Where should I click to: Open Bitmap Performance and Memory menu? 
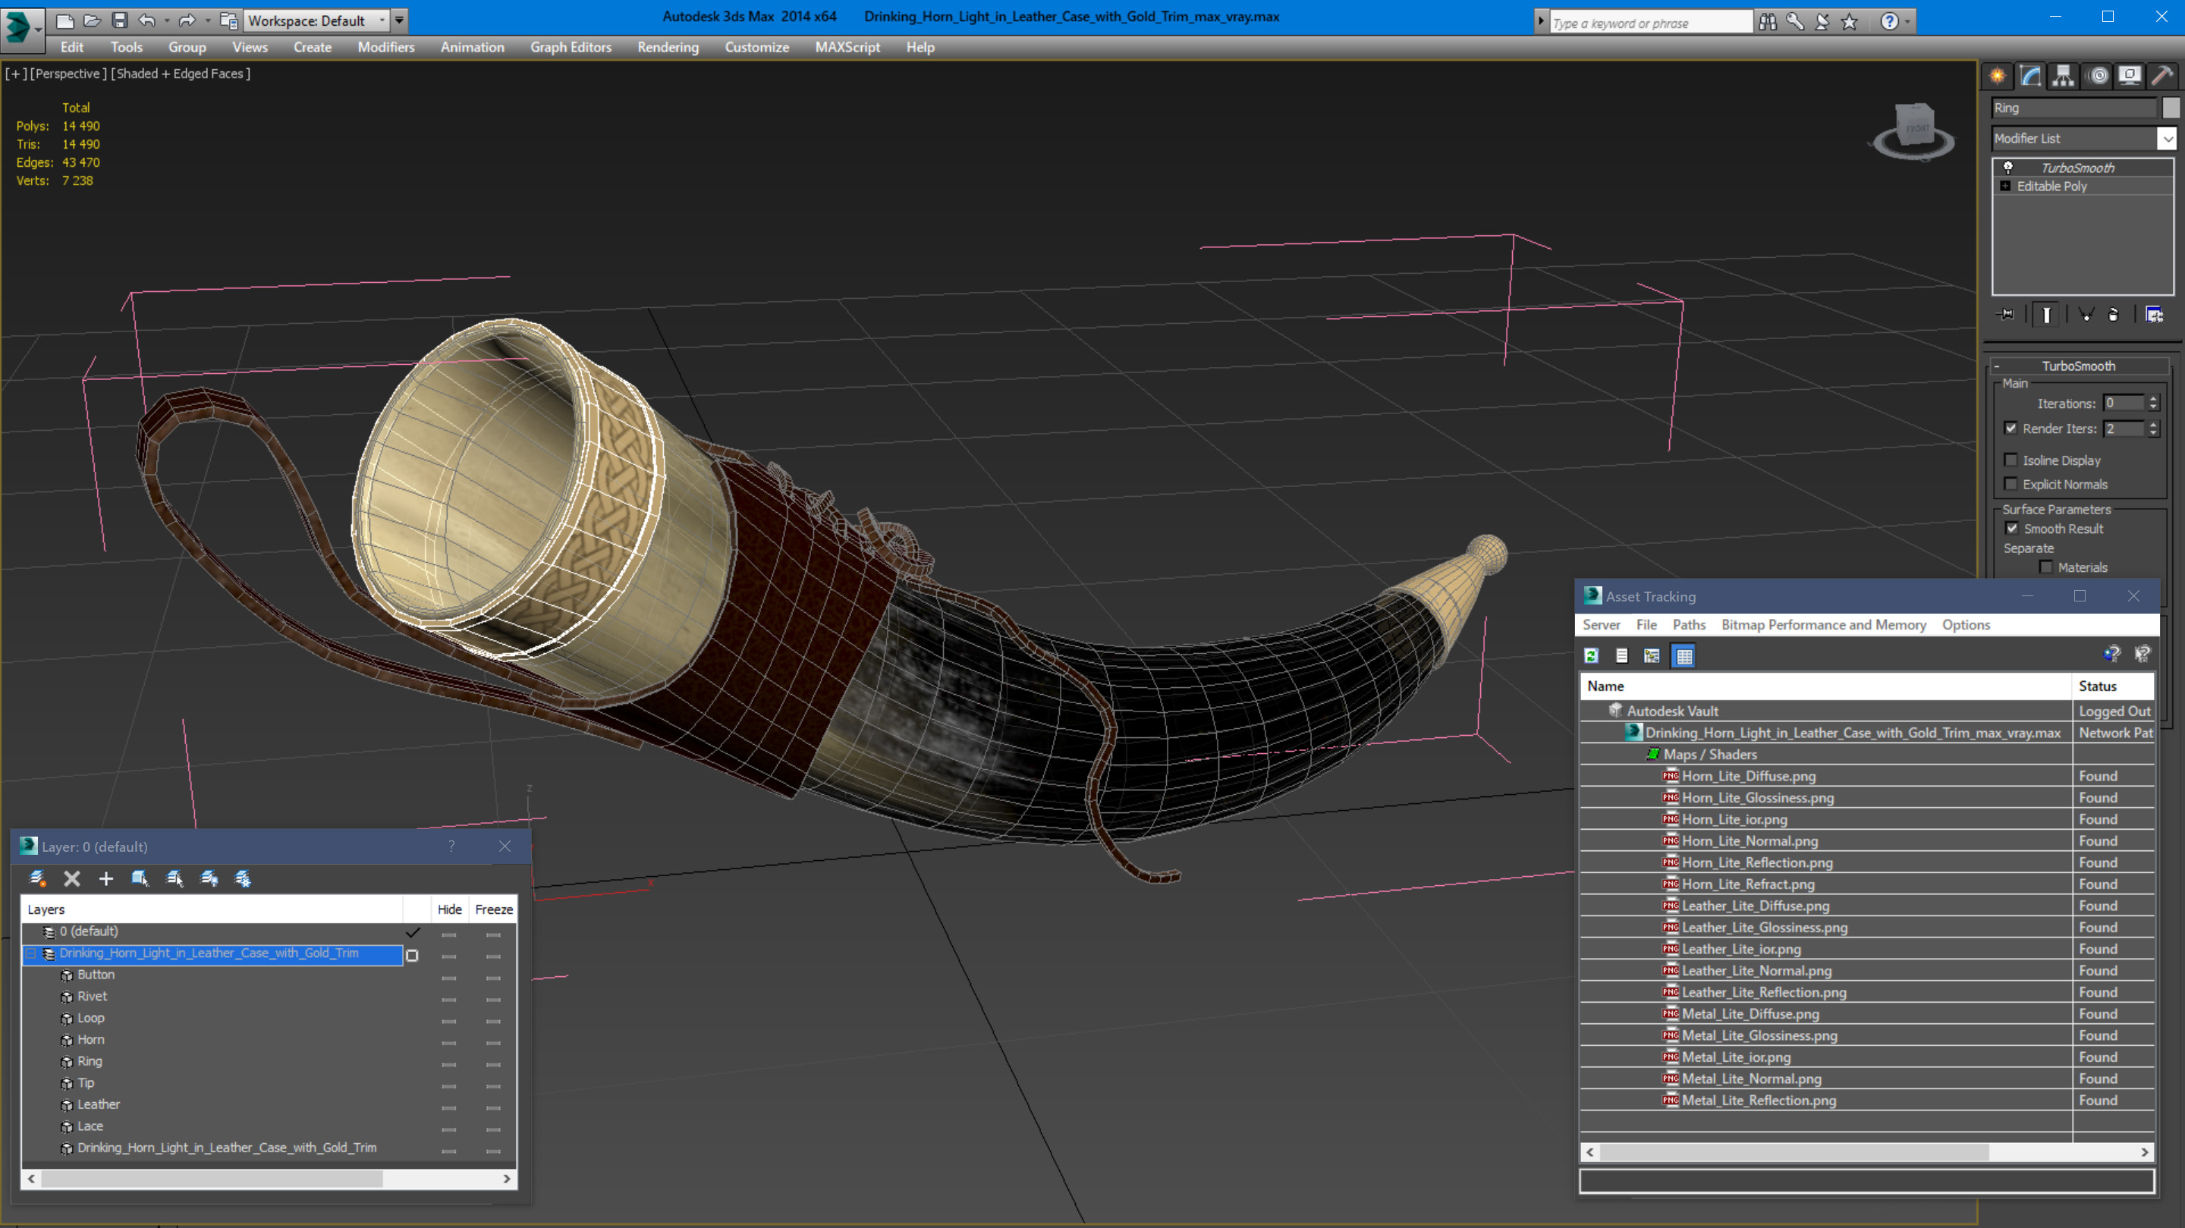[1823, 624]
